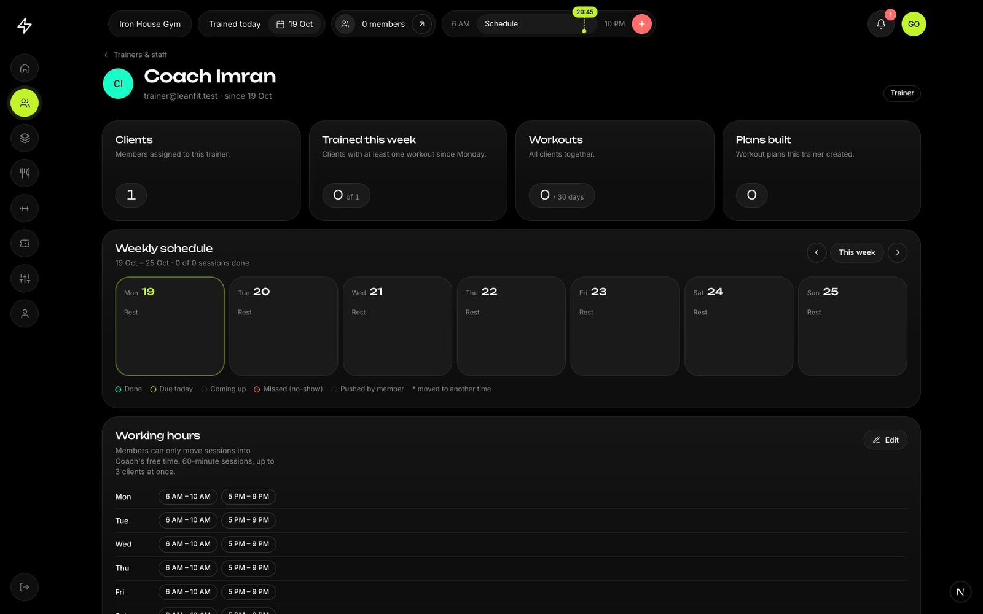Viewport: 983px width, 614px height.
Task: Edit the working hours
Action: (885, 440)
